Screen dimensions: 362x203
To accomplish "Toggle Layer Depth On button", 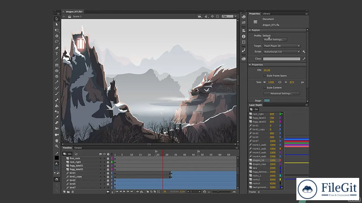I will pyautogui.click(x=254, y=109).
